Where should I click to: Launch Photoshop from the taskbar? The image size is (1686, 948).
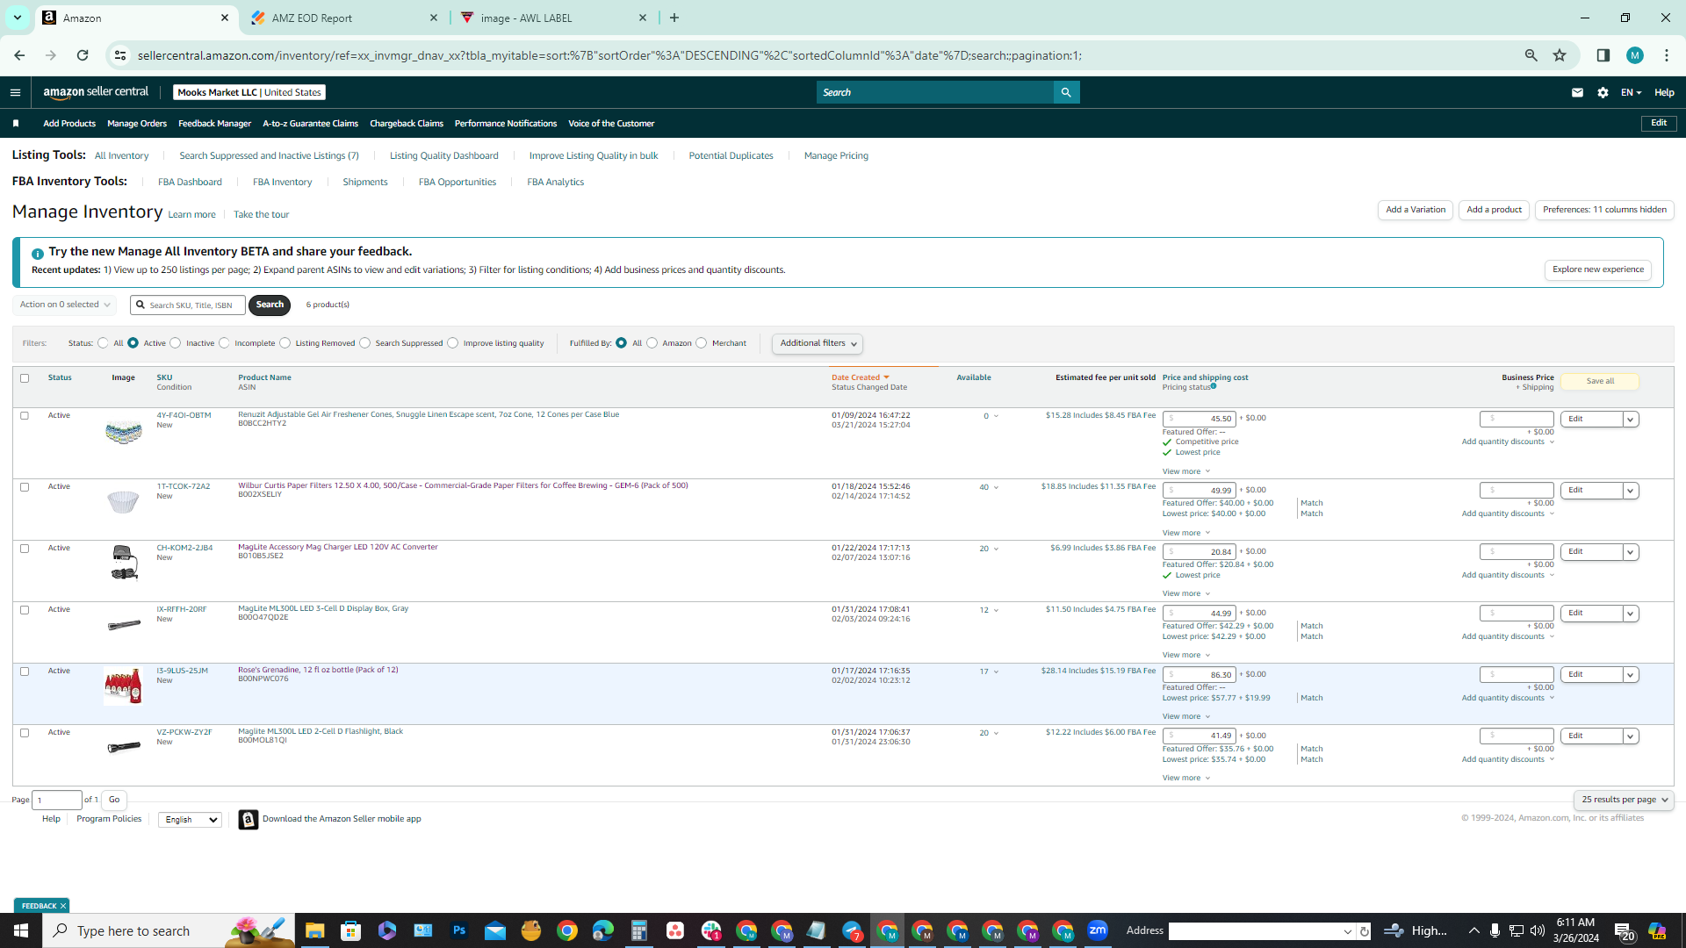tap(459, 930)
